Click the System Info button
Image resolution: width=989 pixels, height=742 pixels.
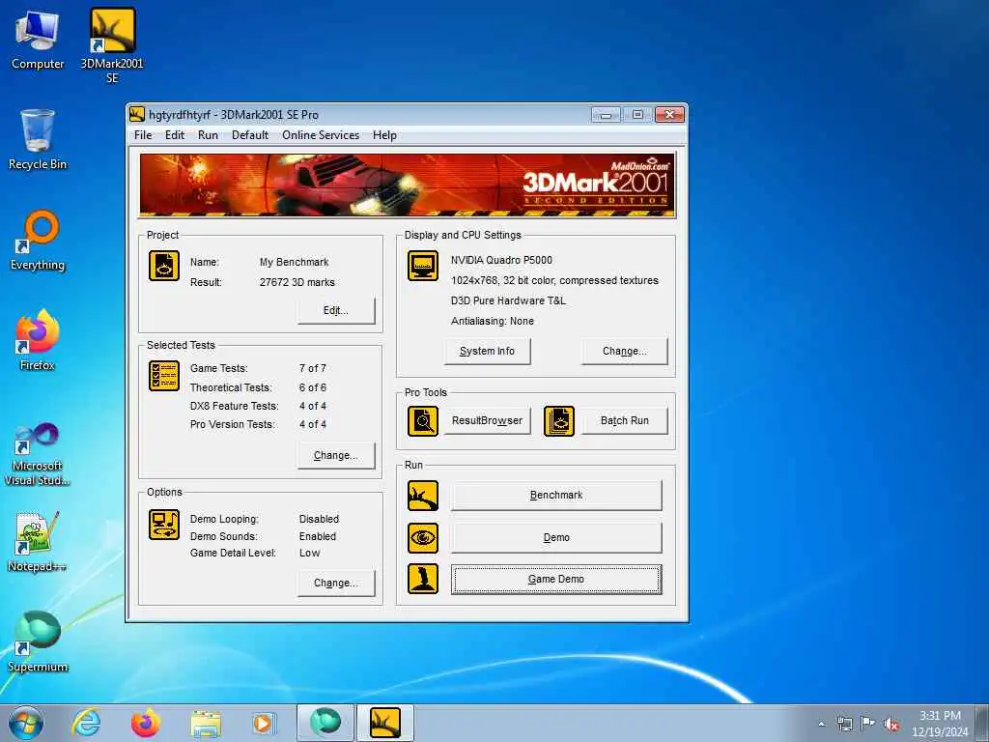pyautogui.click(x=487, y=352)
